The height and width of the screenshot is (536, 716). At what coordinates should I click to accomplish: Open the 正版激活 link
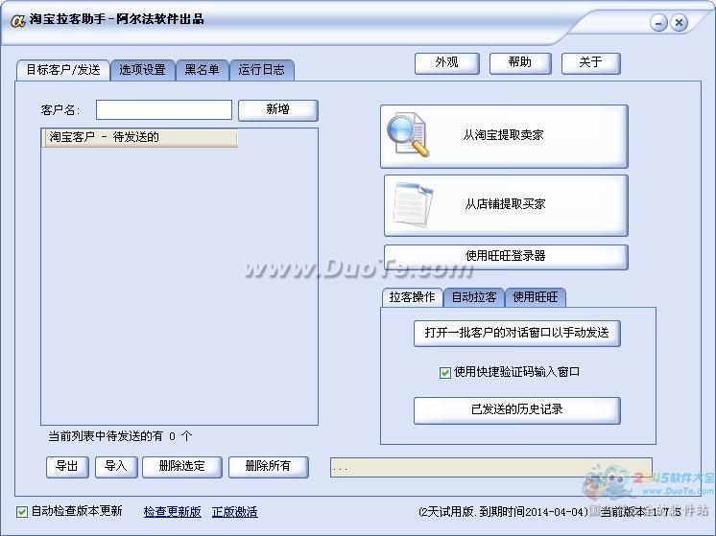pyautogui.click(x=234, y=512)
